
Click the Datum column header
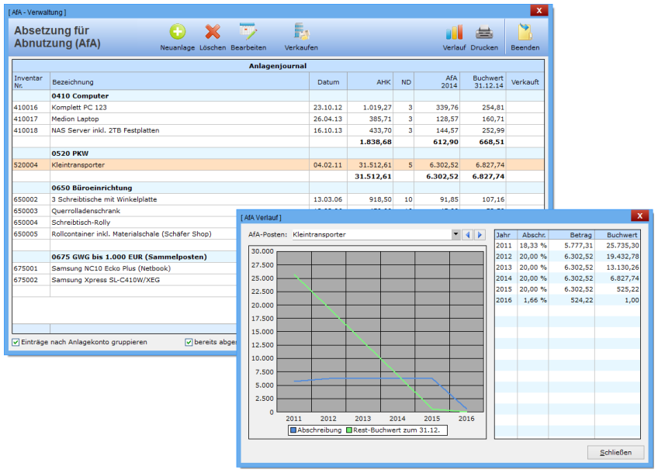tap(328, 82)
